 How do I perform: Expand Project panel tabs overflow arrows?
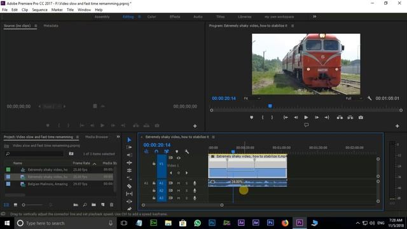pyautogui.click(x=118, y=137)
